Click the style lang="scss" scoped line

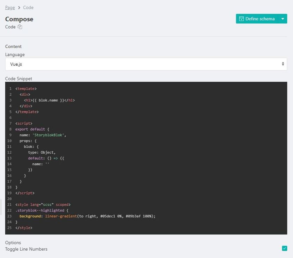(x=43, y=205)
